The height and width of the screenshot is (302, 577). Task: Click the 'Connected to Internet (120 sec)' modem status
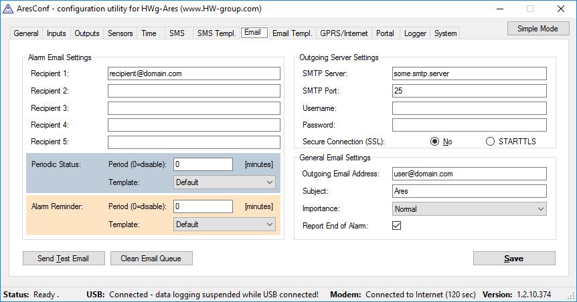coord(420,295)
